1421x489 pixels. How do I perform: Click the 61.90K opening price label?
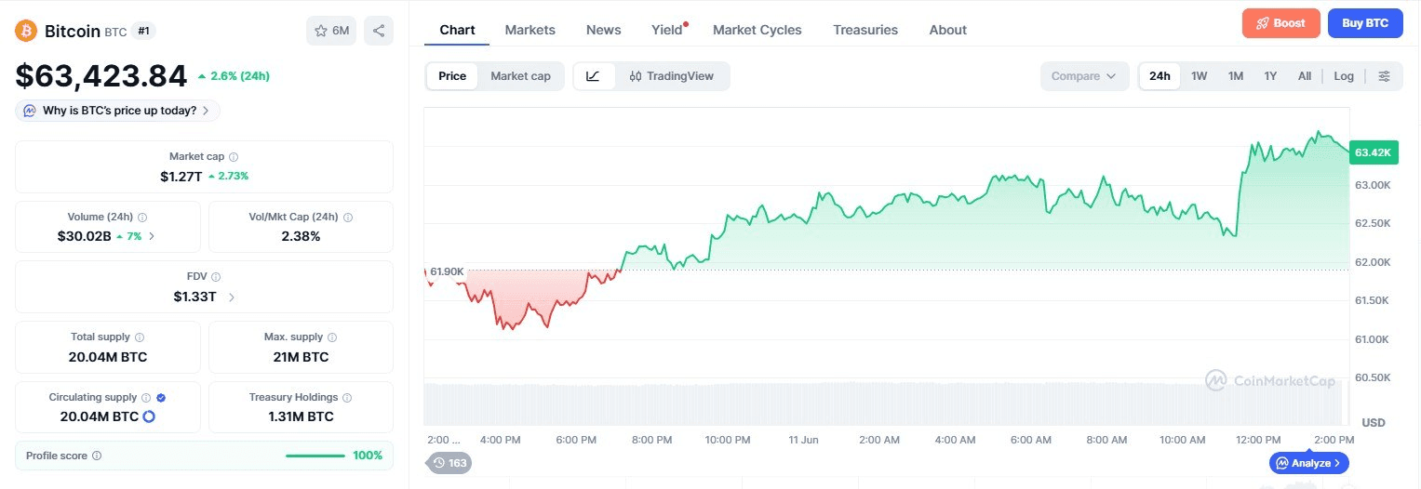click(x=446, y=271)
